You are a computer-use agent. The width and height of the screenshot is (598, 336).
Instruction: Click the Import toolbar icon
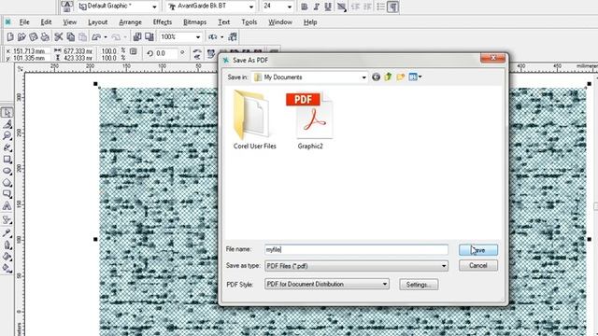click(137, 37)
